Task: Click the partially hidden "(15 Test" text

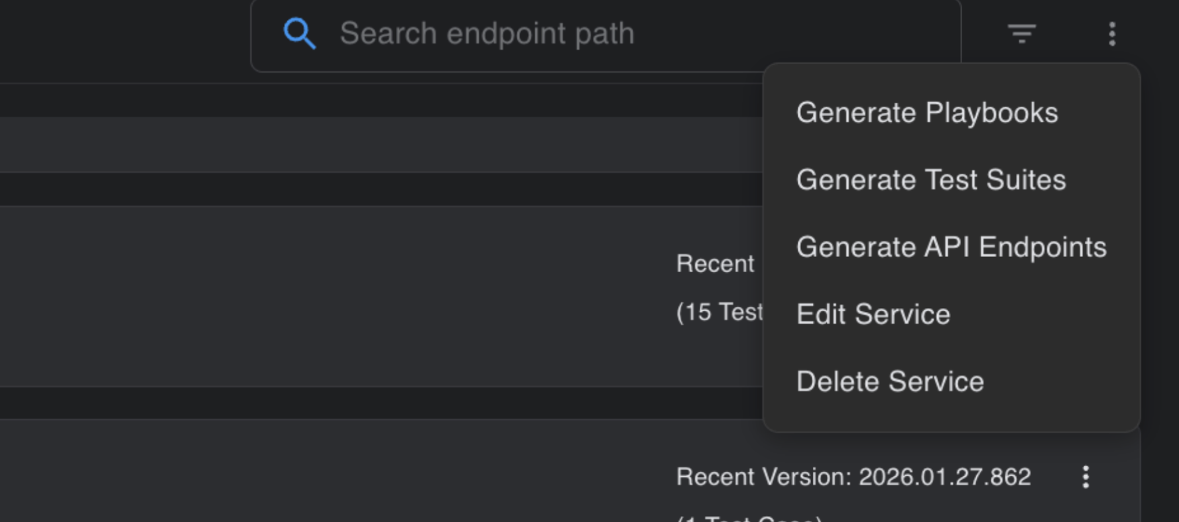Action: 719,312
